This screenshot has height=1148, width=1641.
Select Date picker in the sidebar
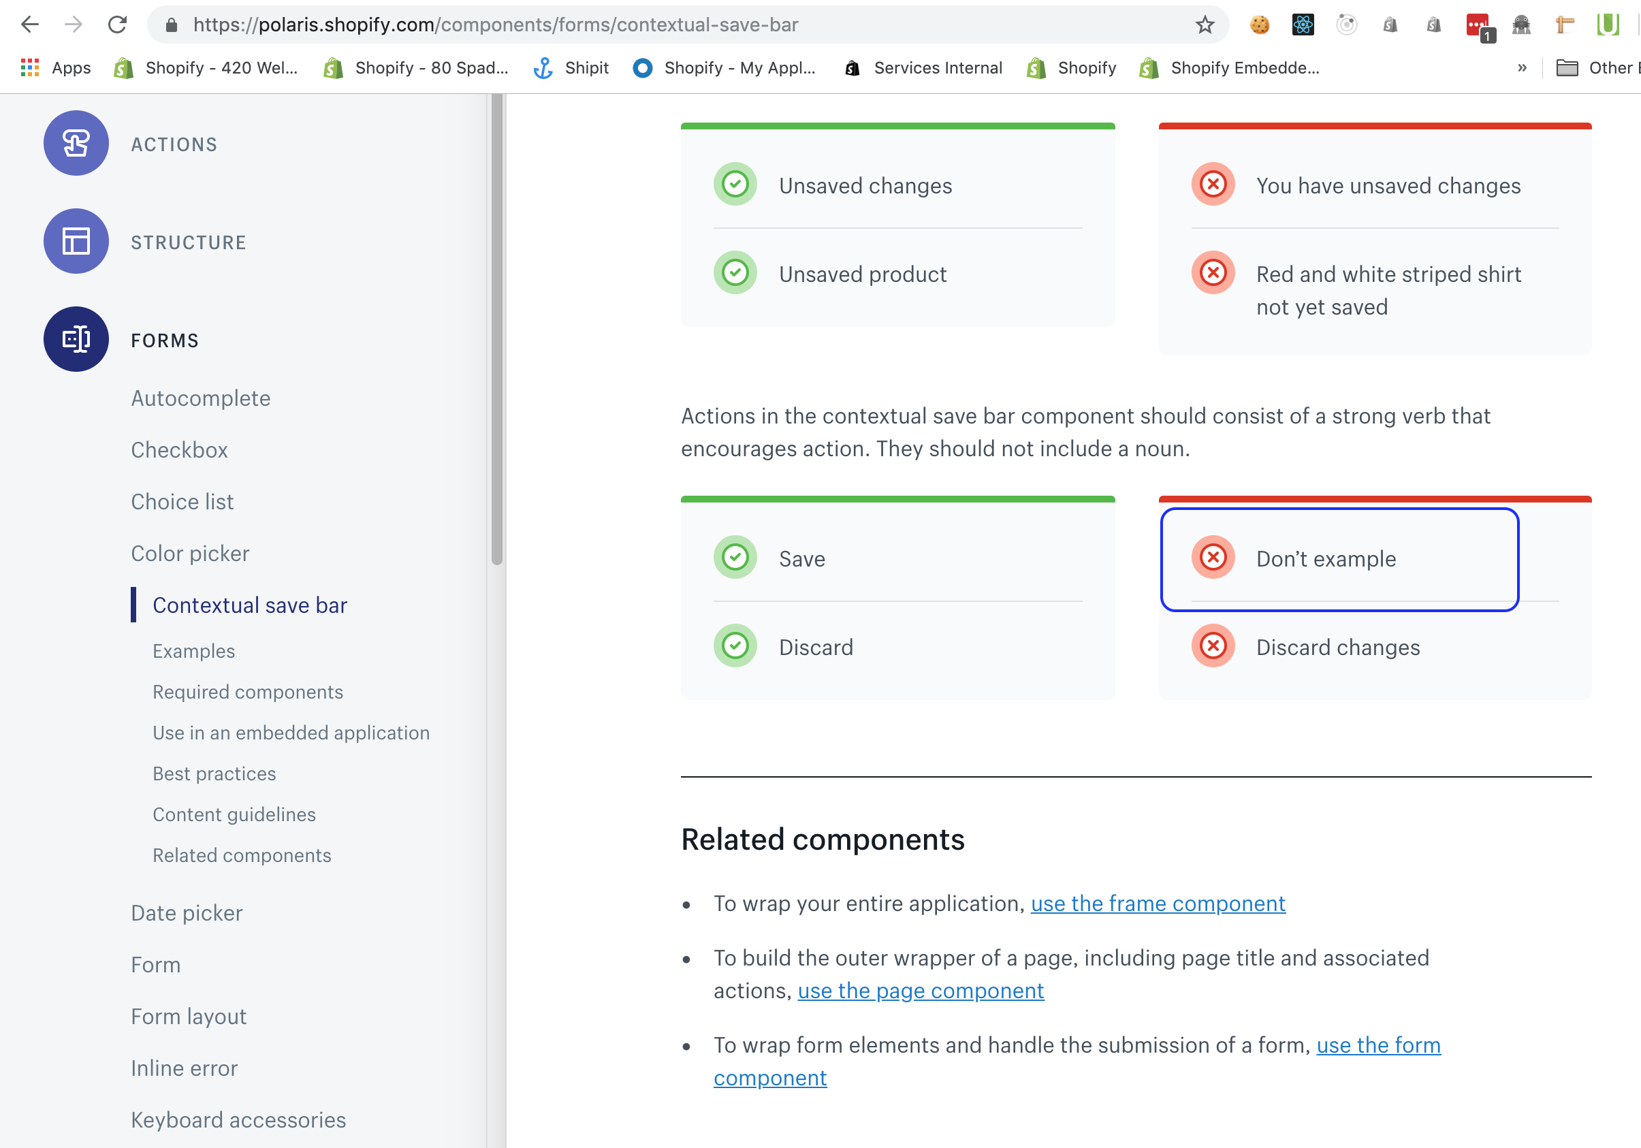pyautogui.click(x=187, y=913)
